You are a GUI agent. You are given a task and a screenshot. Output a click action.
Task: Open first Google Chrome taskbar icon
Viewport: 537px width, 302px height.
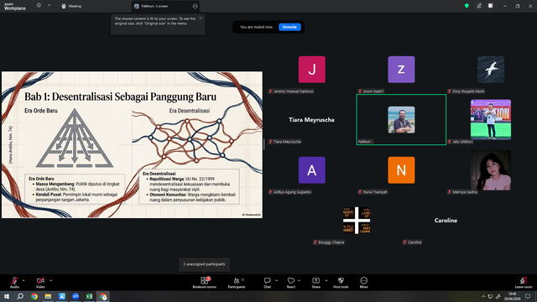click(34, 296)
